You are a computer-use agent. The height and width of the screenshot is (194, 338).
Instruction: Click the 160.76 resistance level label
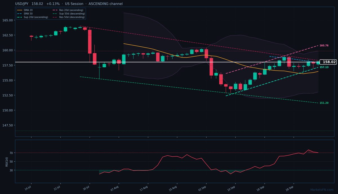[x=324, y=46]
